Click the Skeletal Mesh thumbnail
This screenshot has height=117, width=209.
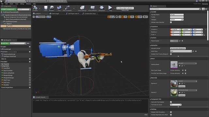coord(174,64)
